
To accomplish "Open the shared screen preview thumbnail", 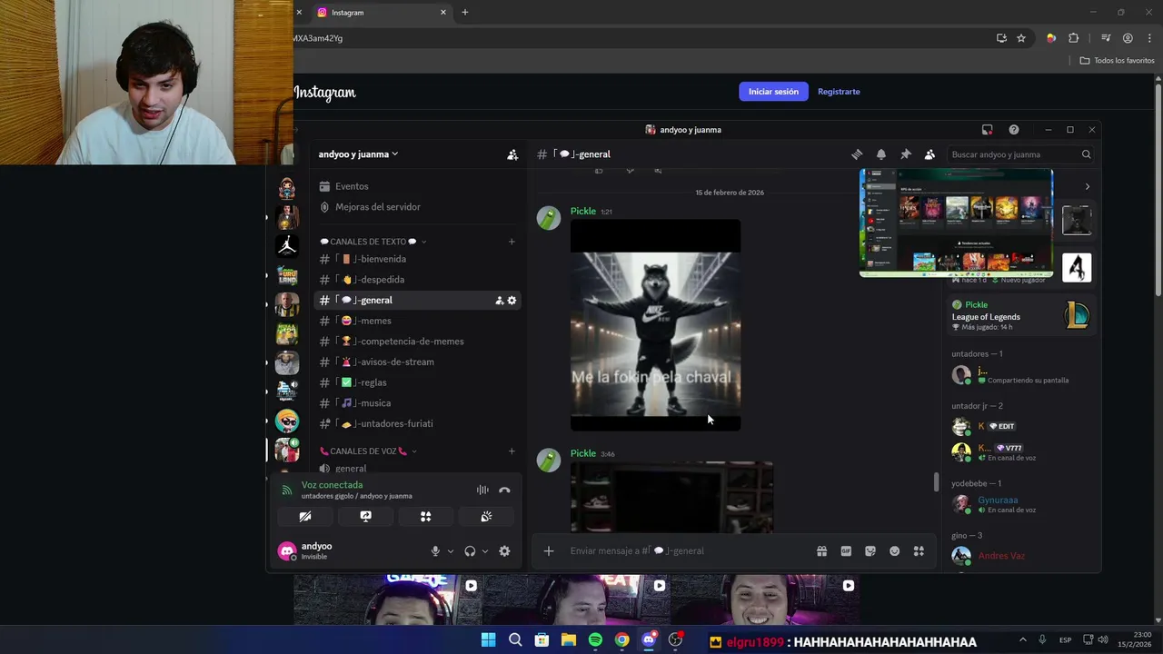I will (957, 223).
